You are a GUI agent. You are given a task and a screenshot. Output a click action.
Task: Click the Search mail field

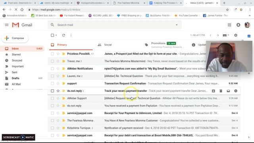[x=115, y=25]
